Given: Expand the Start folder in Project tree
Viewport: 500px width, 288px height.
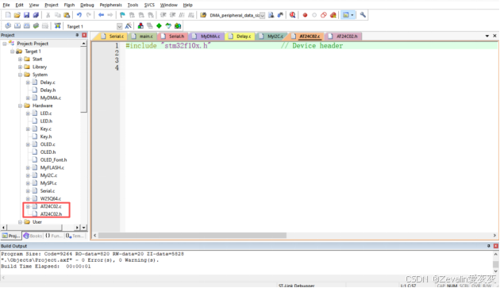Looking at the screenshot, I should tap(20, 59).
